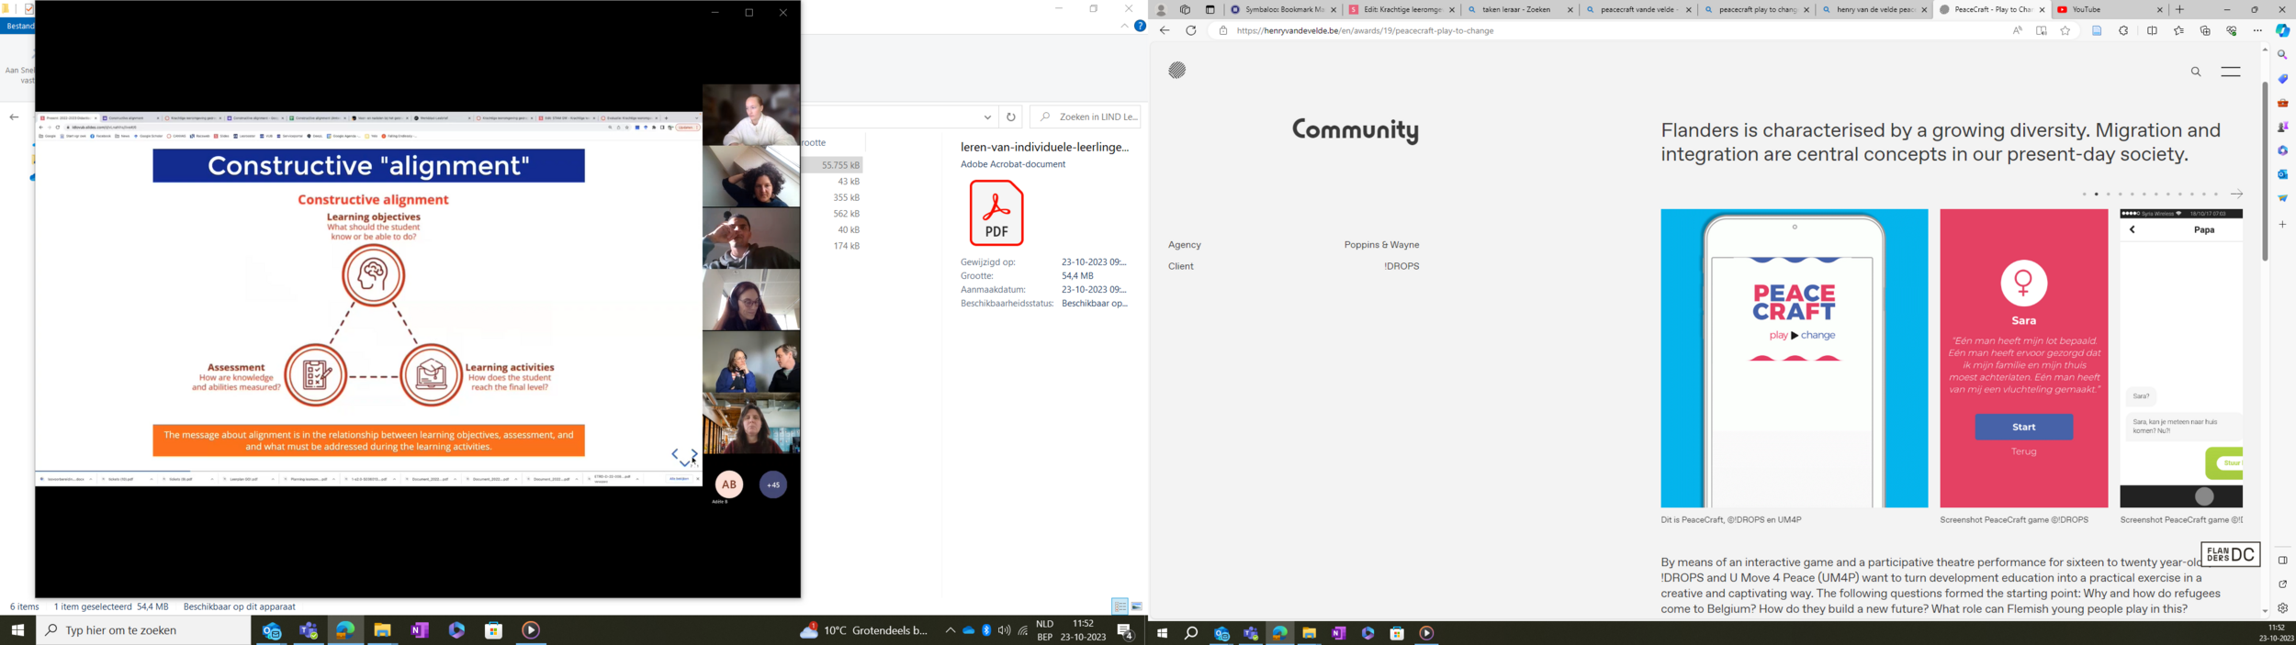This screenshot has width=2296, height=645.
Task: Click the Poppins & Wayne agency text
Action: [x=1381, y=245]
